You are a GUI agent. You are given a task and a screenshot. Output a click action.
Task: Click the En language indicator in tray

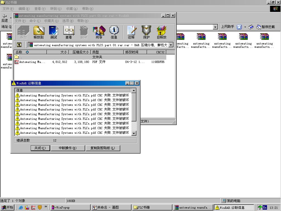[265, 208]
